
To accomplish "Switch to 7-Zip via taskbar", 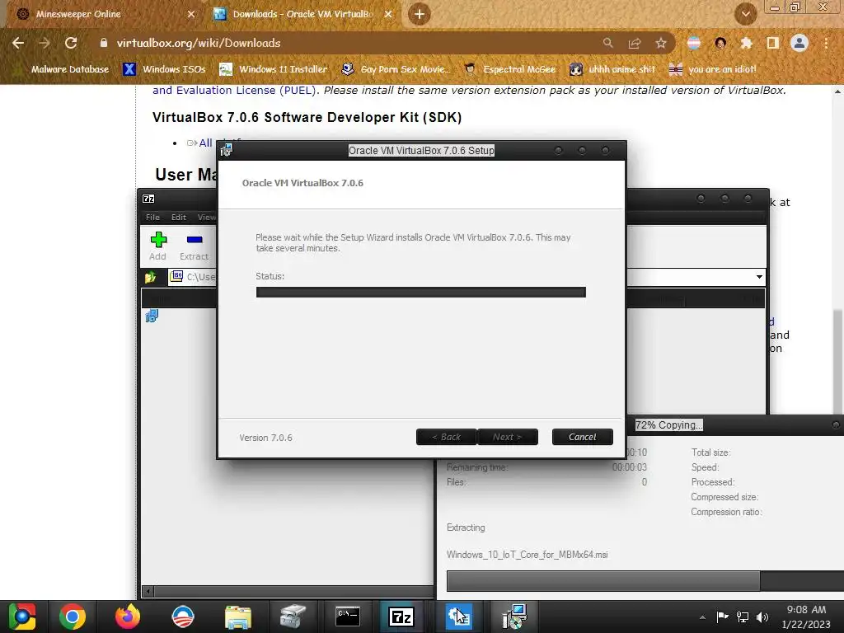I will pyautogui.click(x=401, y=617).
